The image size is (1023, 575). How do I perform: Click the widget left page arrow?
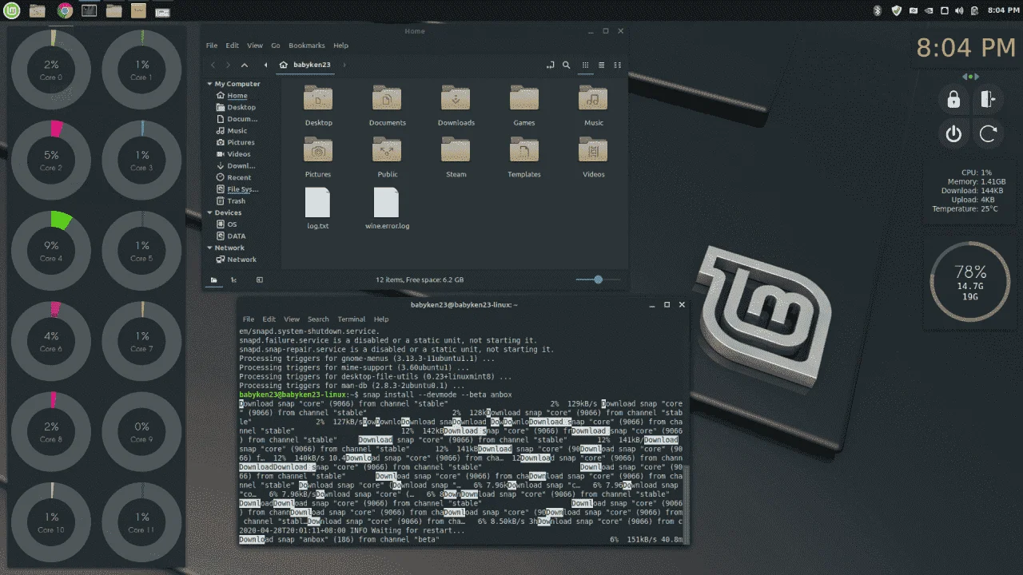[x=965, y=77]
